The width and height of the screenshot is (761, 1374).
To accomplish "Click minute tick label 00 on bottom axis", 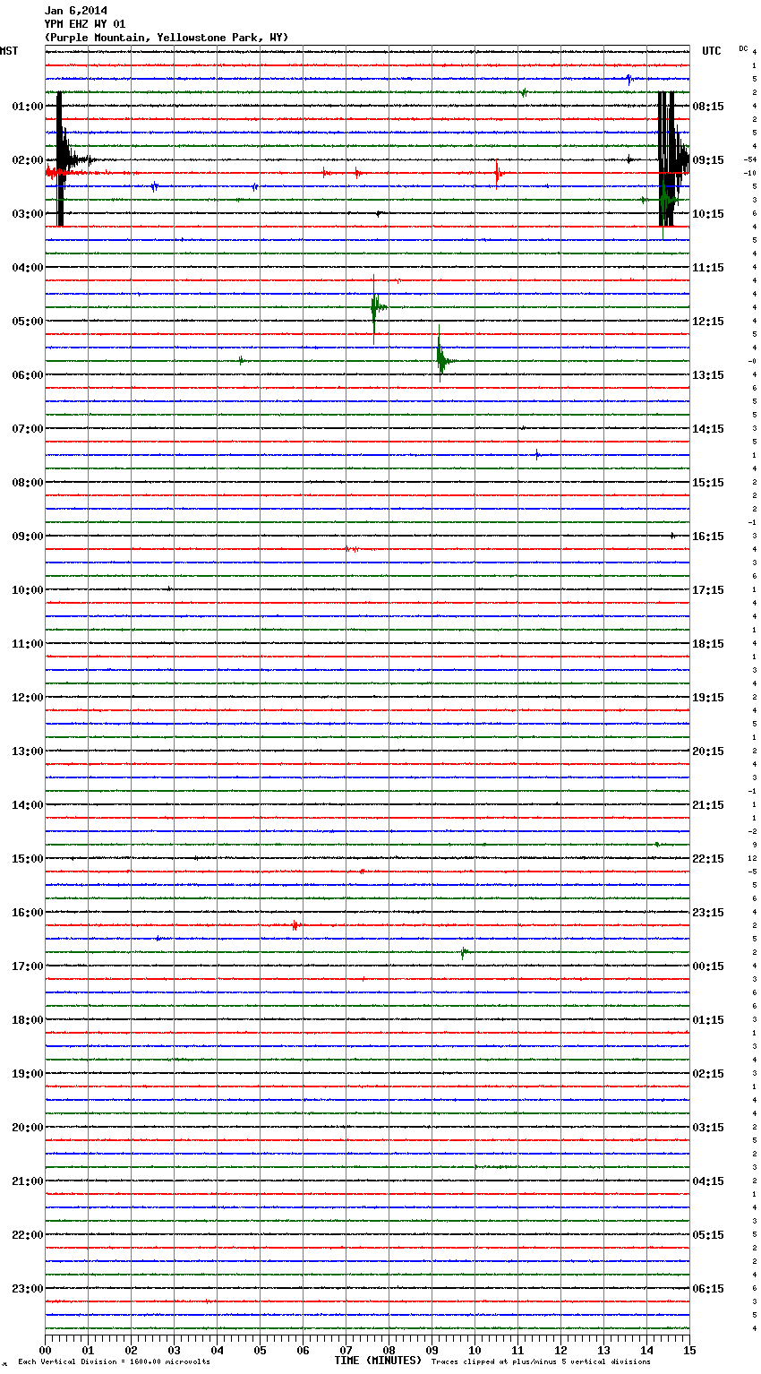I will (x=45, y=1350).
